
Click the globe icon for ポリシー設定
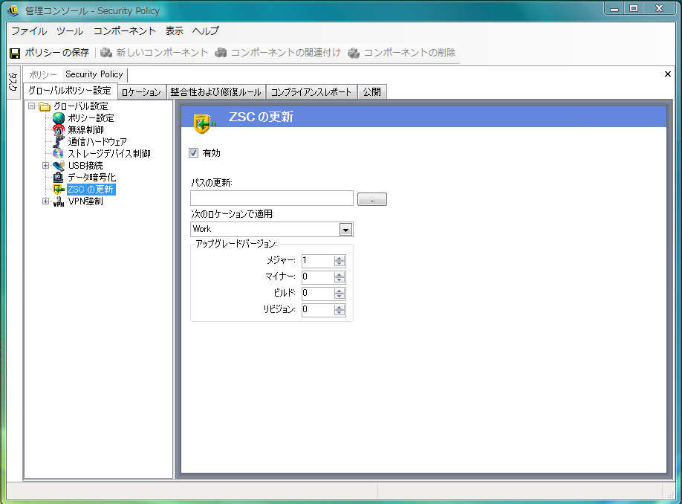pos(59,118)
